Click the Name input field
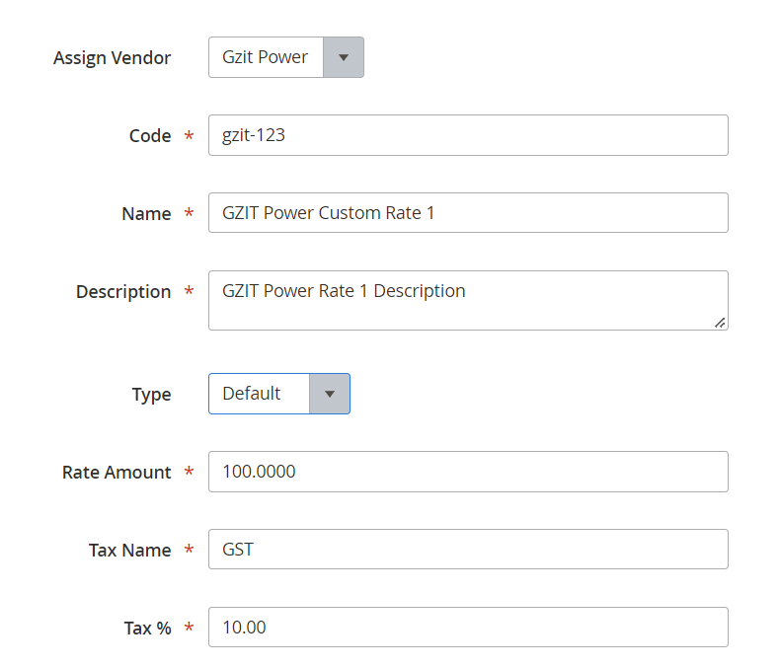Screen dimensions: 780x668 pos(468,213)
